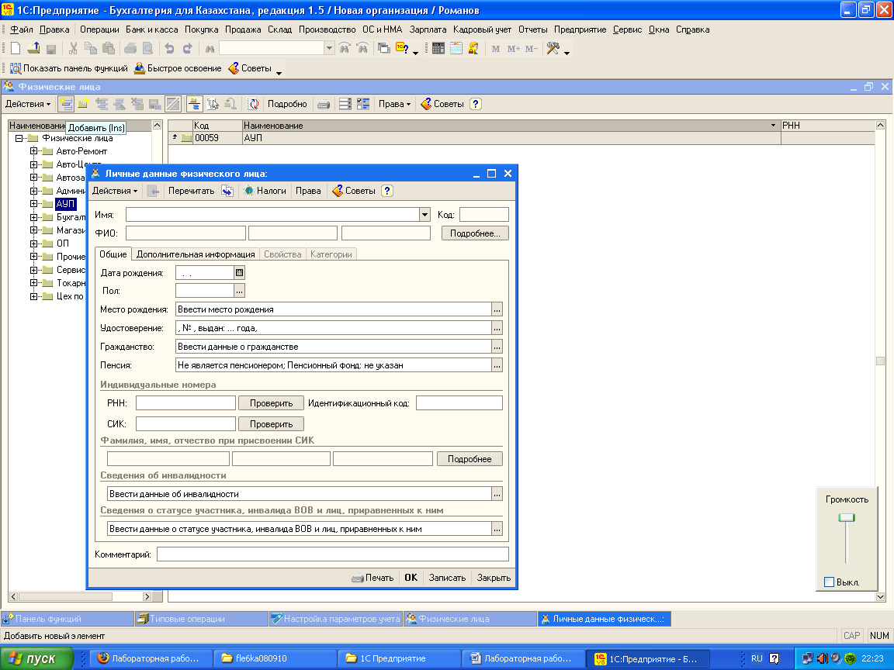This screenshot has height=670, width=894.
Task: Expand the АУП folder node in the tree
Action: (x=33, y=204)
